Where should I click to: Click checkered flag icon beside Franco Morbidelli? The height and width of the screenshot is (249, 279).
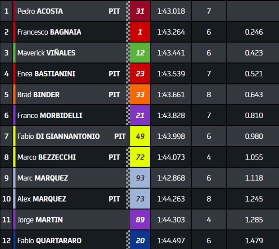(128, 115)
